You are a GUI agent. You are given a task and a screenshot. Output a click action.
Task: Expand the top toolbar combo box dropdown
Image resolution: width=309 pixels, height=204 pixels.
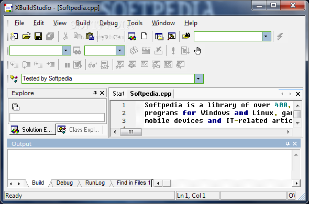[266, 37]
